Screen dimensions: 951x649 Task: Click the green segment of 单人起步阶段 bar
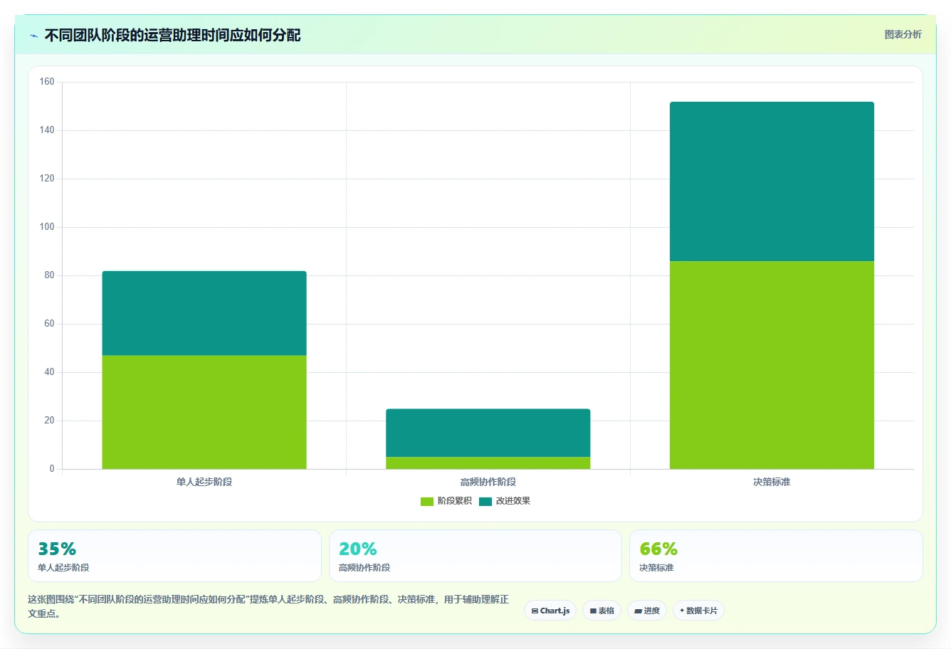pos(204,412)
